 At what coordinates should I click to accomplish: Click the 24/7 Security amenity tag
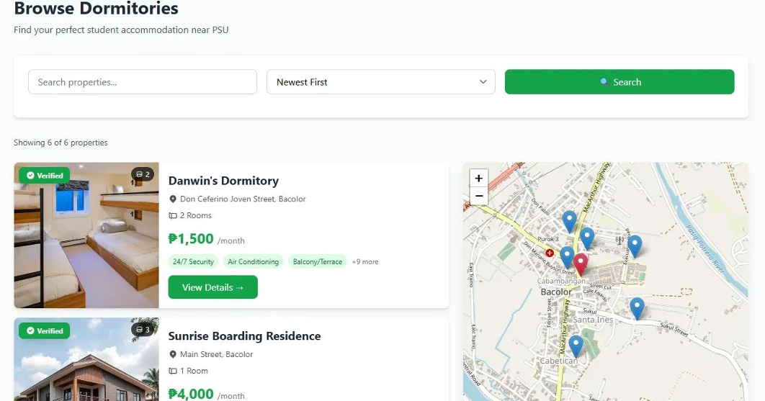[193, 261]
